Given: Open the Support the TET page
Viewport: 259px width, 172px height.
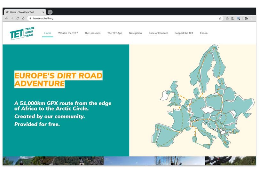Looking at the screenshot, I should [x=184, y=33].
